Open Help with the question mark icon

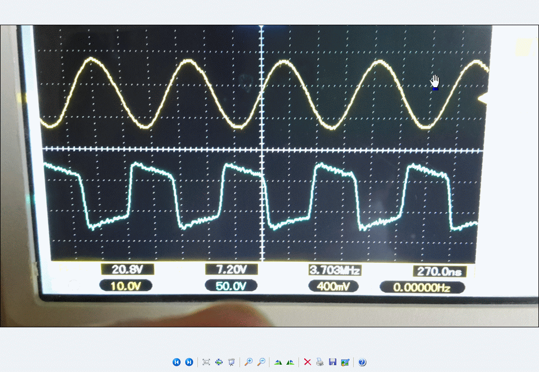[x=362, y=362]
